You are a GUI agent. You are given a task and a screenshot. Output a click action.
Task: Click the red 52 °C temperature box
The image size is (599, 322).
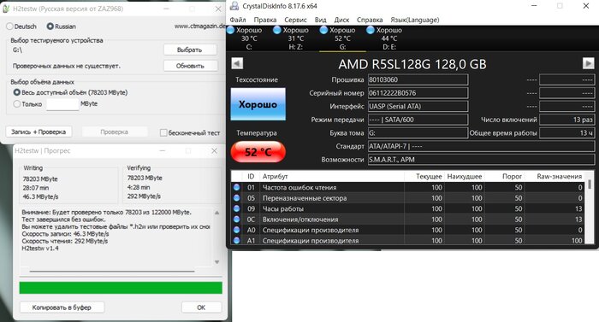click(x=258, y=152)
